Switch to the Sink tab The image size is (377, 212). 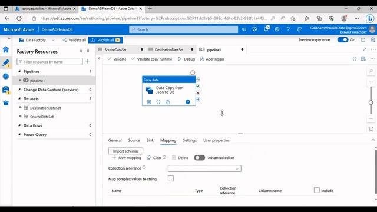[150, 140]
